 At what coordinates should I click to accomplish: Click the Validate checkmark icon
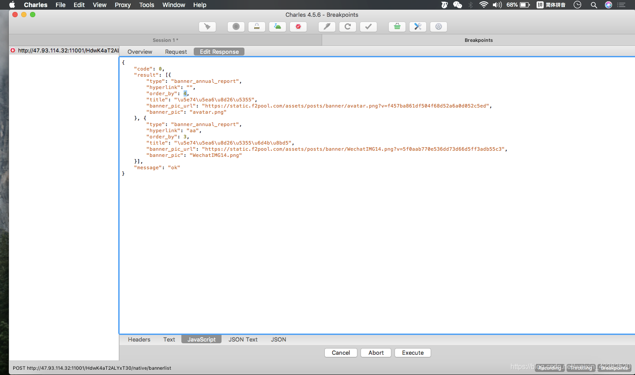[368, 27]
